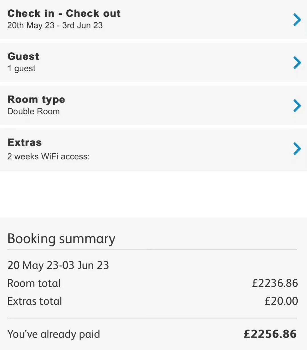307x350 pixels.
Task: Tap the blue chevron beside Guest
Action: [297, 63]
